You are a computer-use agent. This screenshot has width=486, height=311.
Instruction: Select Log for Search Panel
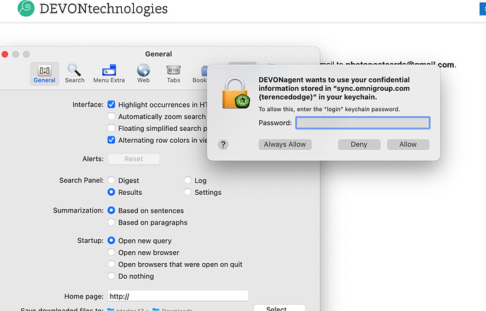187,180
